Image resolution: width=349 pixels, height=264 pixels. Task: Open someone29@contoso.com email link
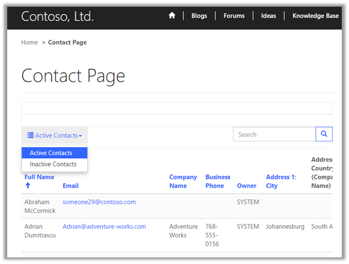click(x=99, y=202)
